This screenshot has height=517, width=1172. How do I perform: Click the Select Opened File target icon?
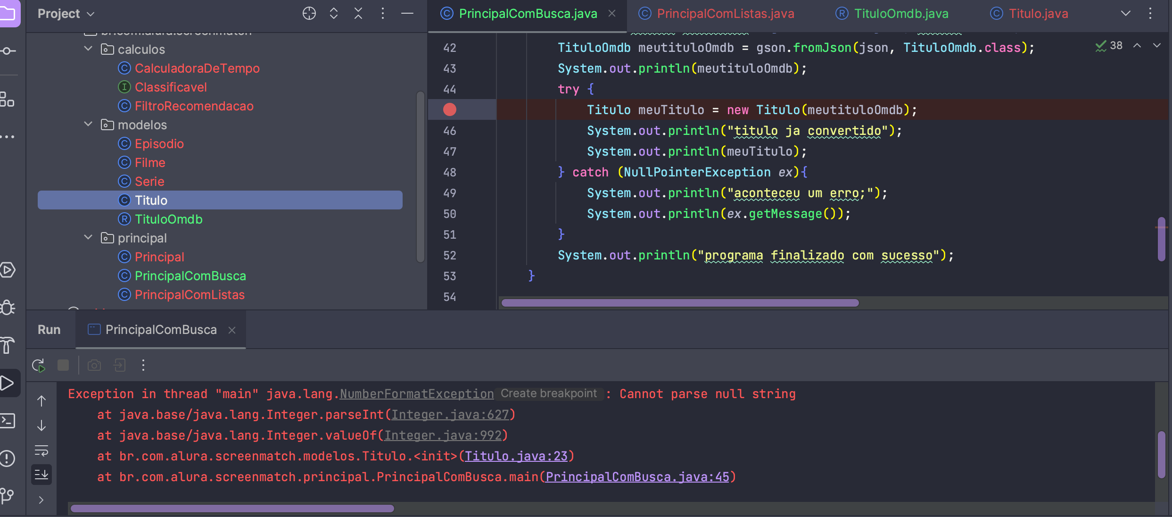point(309,14)
